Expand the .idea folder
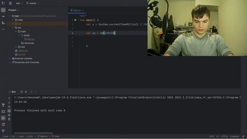Viewport: 247px width, 139px height. pyautogui.click(x=13, y=20)
